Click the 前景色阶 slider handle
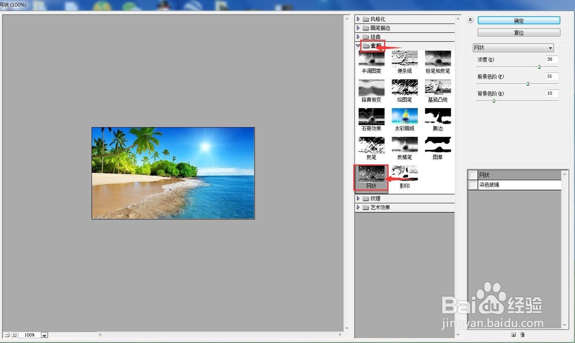This screenshot has width=575, height=343. pos(528,84)
